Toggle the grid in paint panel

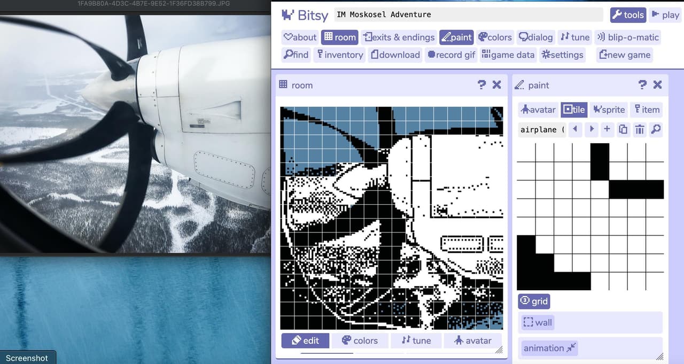[x=534, y=301]
